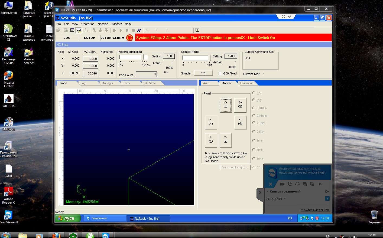Open the www.teamviewer.com link
The height and width of the screenshot is (238, 383).
coord(315,210)
